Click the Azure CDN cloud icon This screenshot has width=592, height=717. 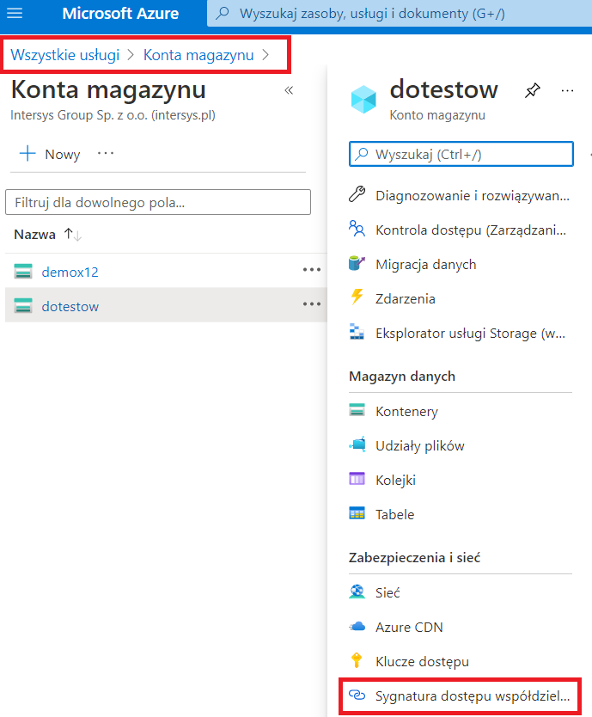357,627
